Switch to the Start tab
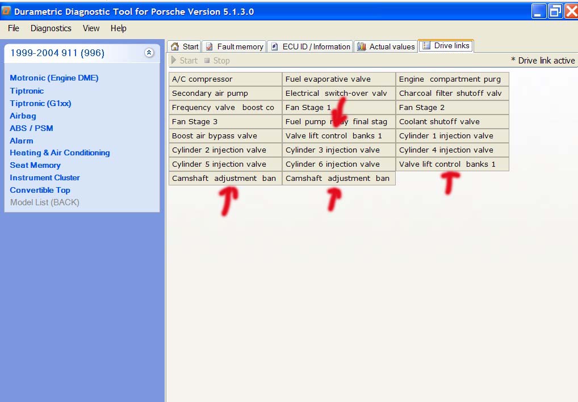This screenshot has width=578, height=402. [185, 46]
